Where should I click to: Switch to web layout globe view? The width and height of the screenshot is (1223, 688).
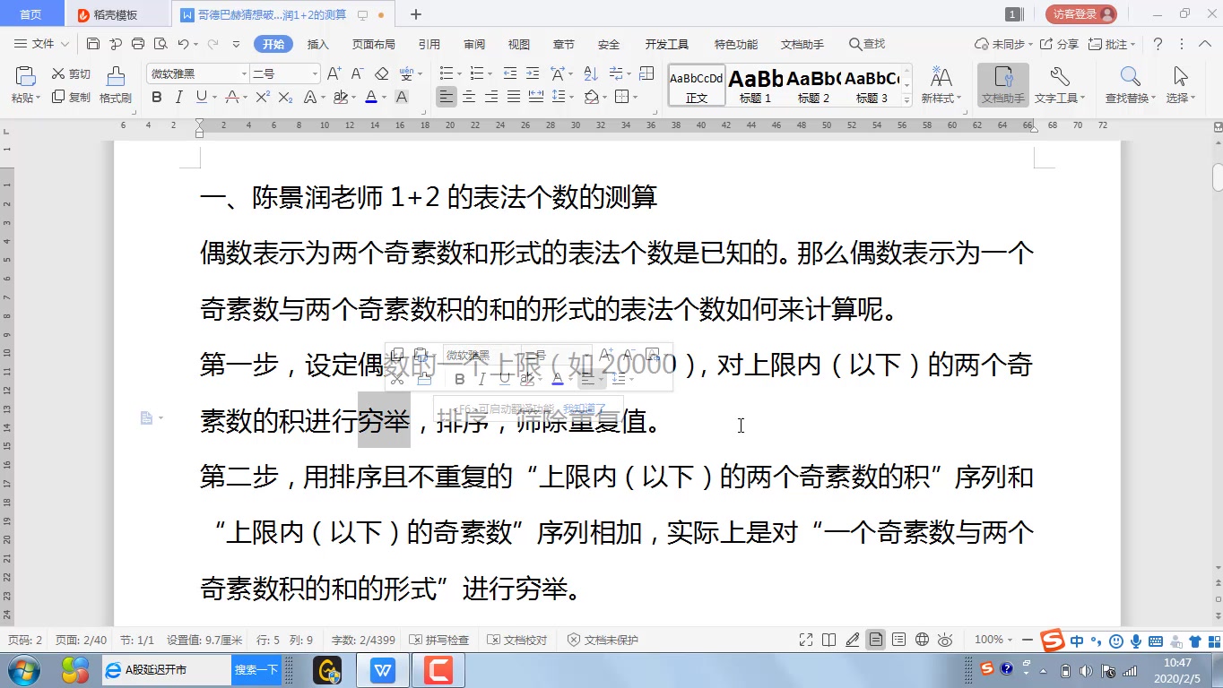coord(922,640)
